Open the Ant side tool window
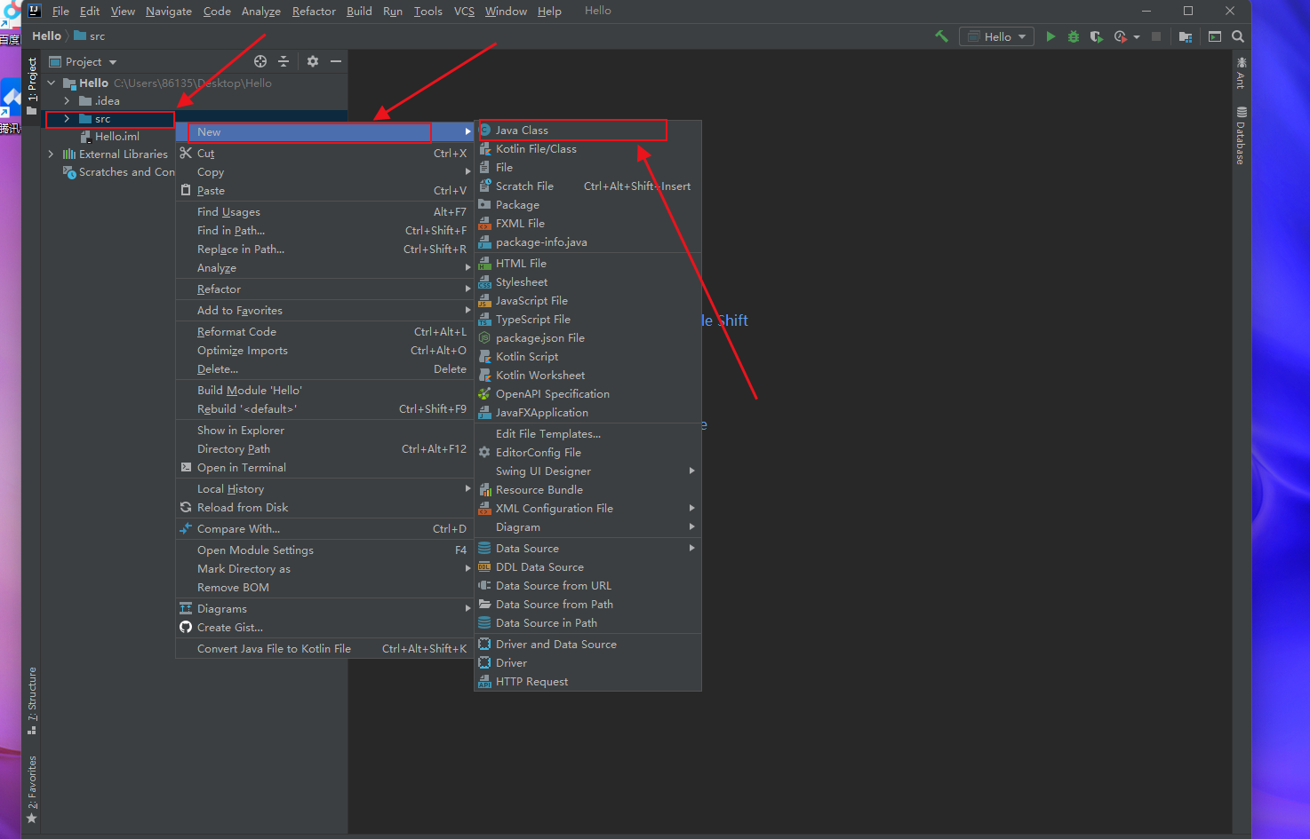The width and height of the screenshot is (1310, 839). [1242, 73]
